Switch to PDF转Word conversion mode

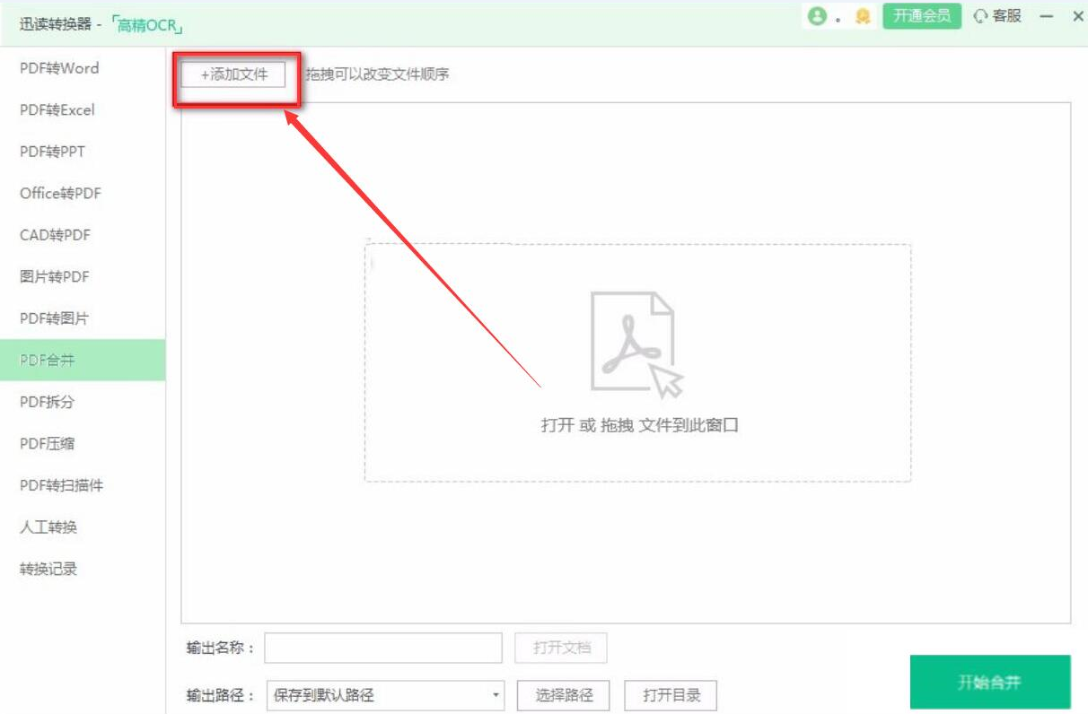pos(59,68)
